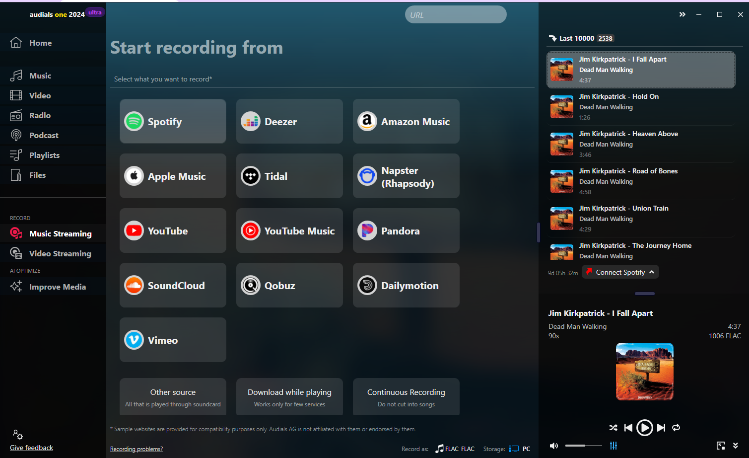The image size is (749, 458).
Task: Select track The Journey Home in list
Action: pos(641,250)
